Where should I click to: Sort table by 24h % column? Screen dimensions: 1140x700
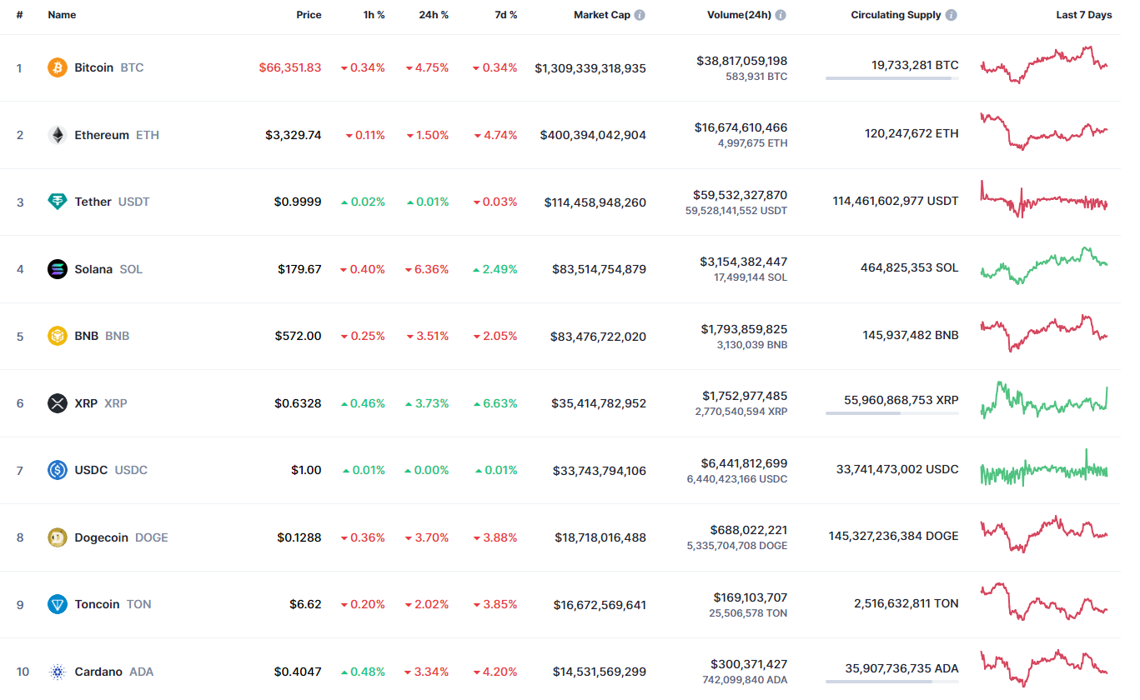coord(434,15)
